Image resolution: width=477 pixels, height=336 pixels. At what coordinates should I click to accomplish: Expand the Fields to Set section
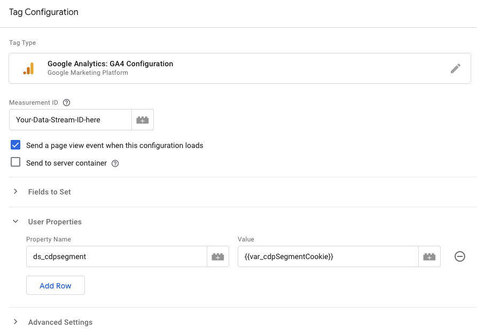pyautogui.click(x=15, y=191)
